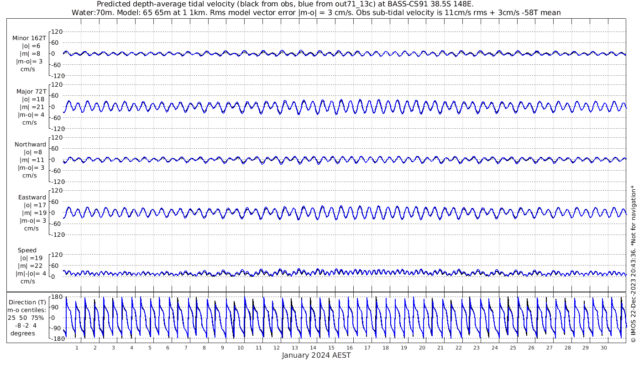
Task: Click day '22' on the date axis
Action: coord(458,348)
